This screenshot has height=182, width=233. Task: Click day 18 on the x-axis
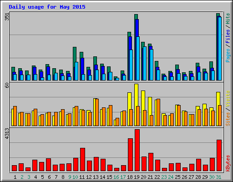pyautogui.click(x=130, y=177)
